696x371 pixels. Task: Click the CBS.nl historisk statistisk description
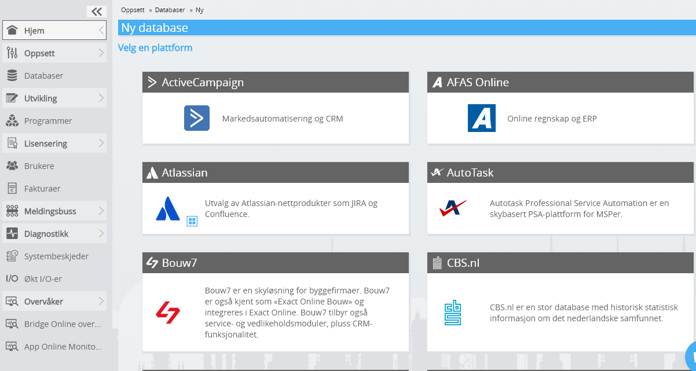(584, 313)
